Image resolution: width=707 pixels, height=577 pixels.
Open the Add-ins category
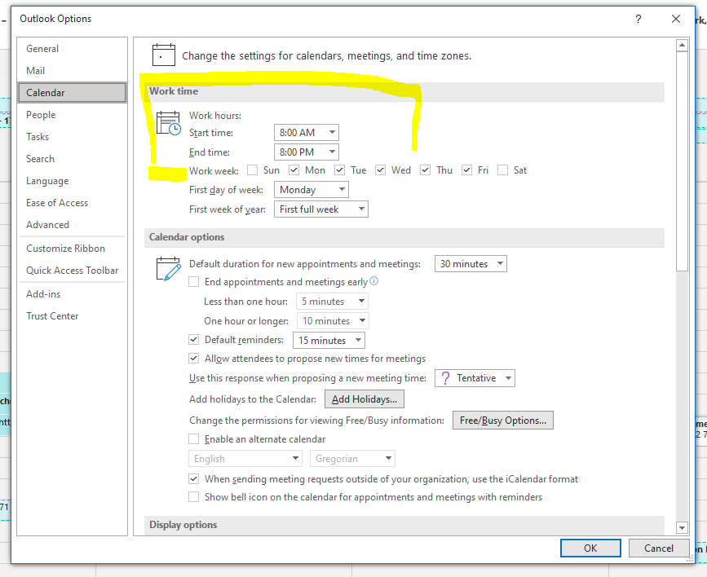[72, 294]
